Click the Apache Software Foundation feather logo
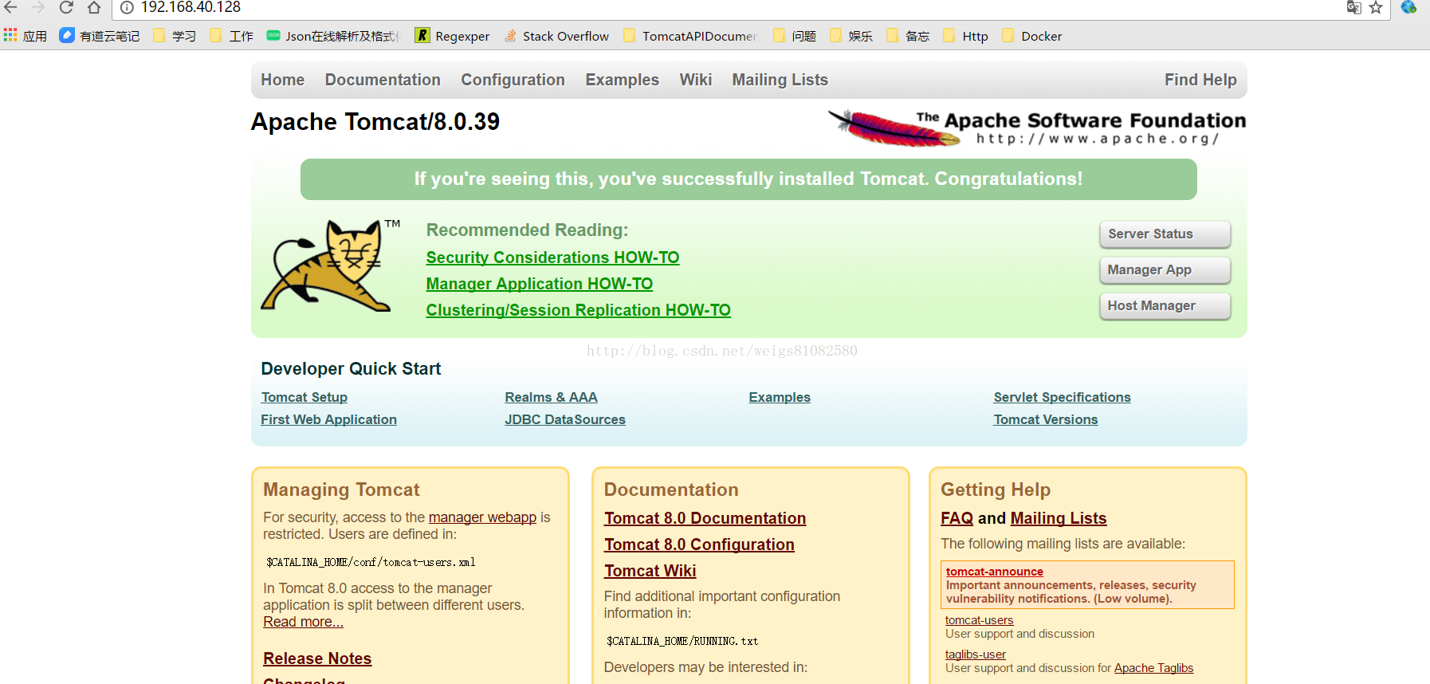This screenshot has height=684, width=1430. pyautogui.click(x=1036, y=128)
